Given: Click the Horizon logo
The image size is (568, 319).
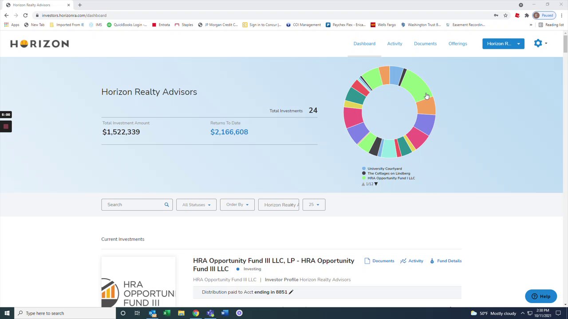Looking at the screenshot, I should click(39, 43).
